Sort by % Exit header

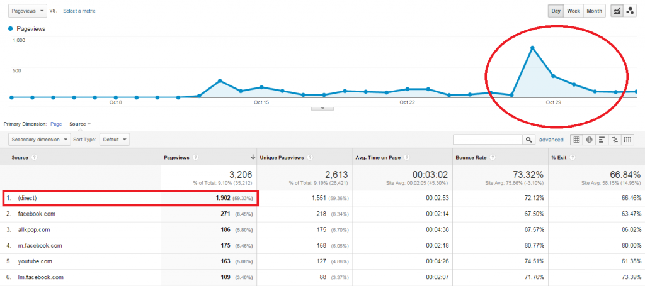pos(560,158)
